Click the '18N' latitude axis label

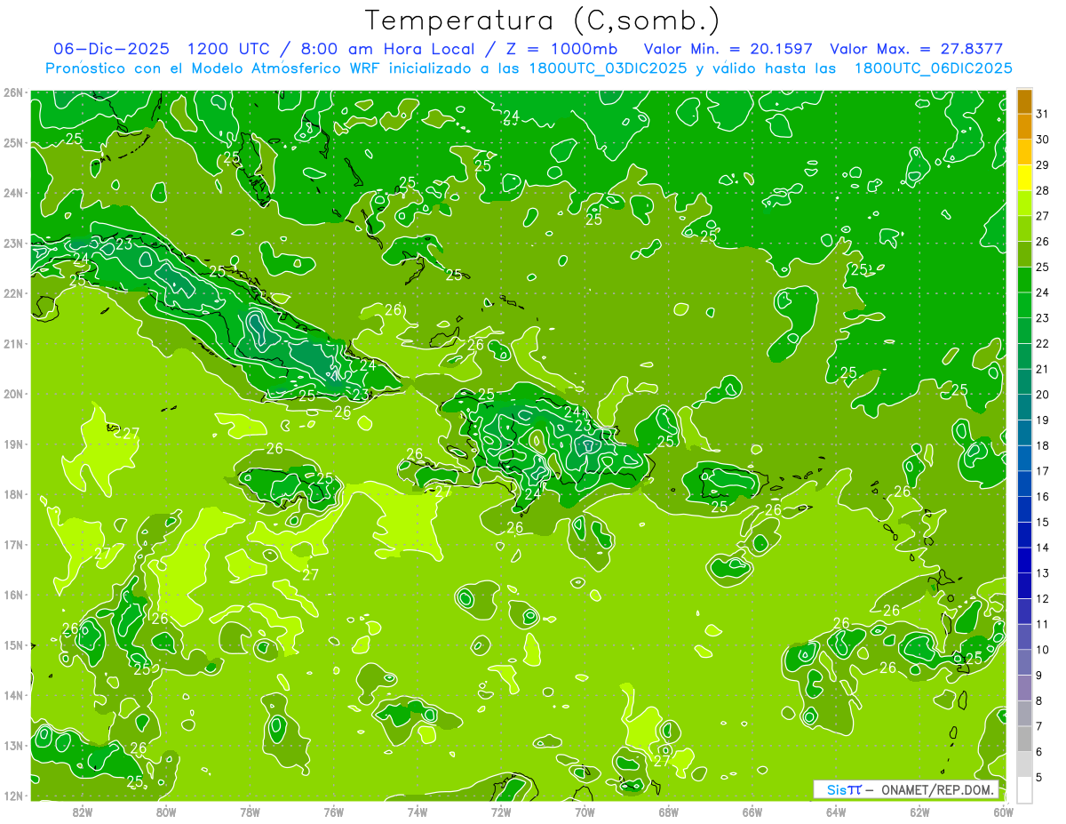pyautogui.click(x=13, y=494)
